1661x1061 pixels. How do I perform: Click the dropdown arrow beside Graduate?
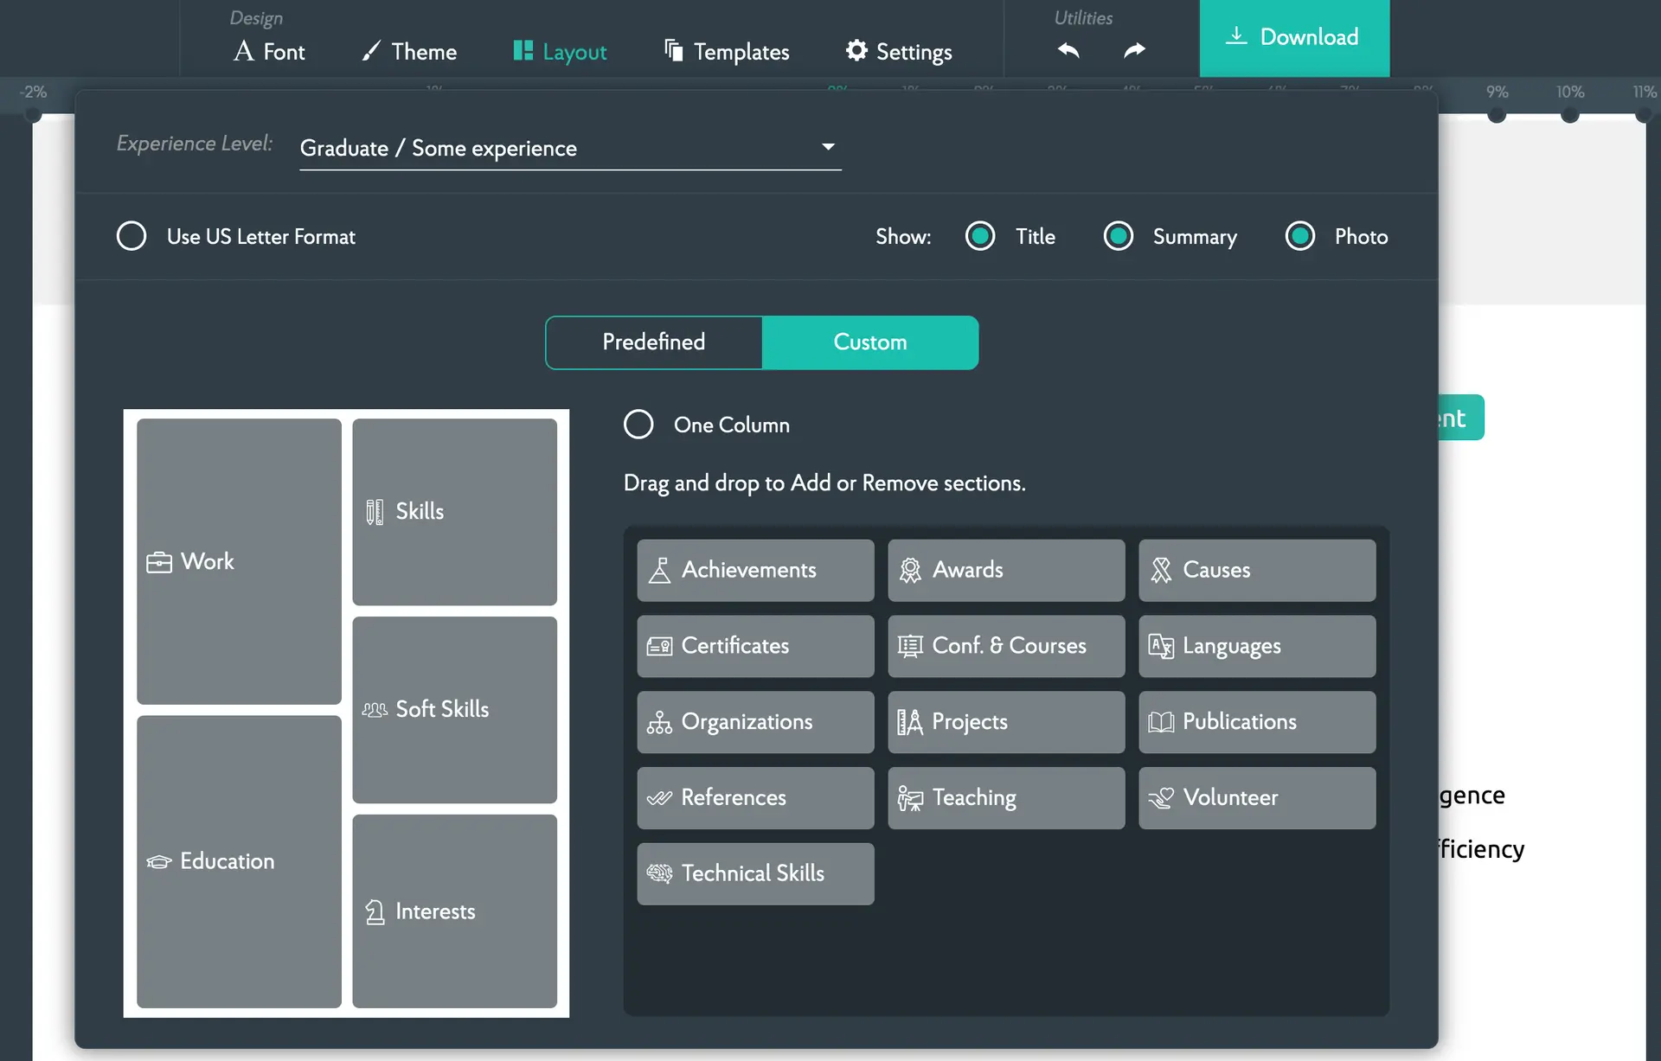[x=828, y=147]
